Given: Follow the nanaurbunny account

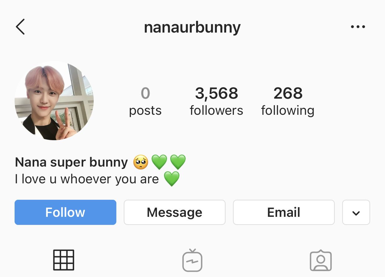Looking at the screenshot, I should [x=65, y=212].
